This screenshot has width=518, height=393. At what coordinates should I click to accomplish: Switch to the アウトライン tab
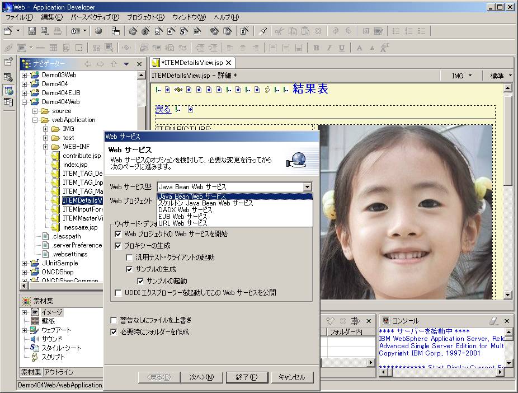click(x=59, y=372)
